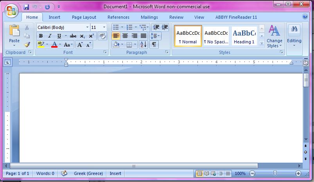Toggle Center alignment
The width and height of the screenshot is (314, 182).
[125, 36]
